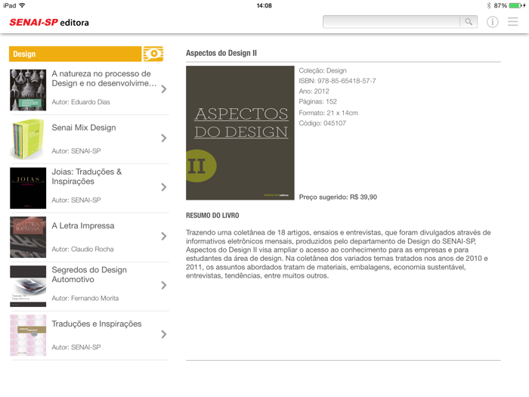Select the 'A Letra Impressa' title
The image size is (529, 397).
click(x=83, y=225)
